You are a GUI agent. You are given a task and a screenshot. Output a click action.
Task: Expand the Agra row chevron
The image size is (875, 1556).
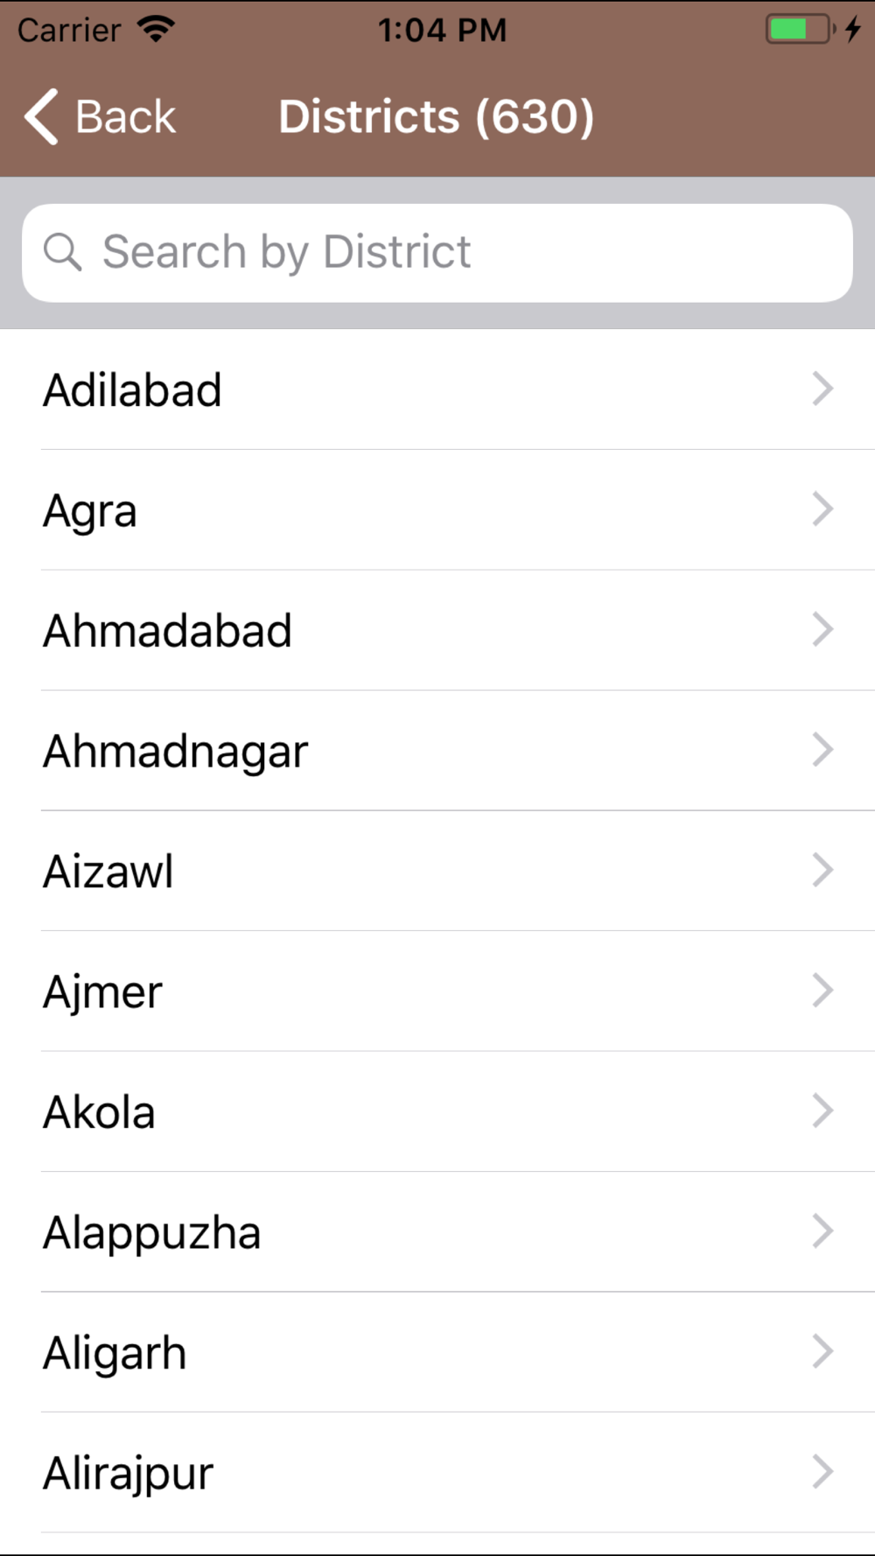pos(822,509)
